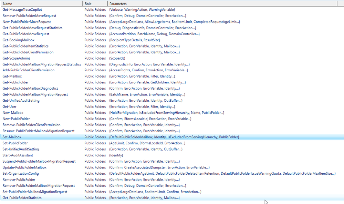Click the highlighted Set-Mailbox entry
Image resolution: width=344 pixels, height=204 pixels.
click(x=172, y=137)
